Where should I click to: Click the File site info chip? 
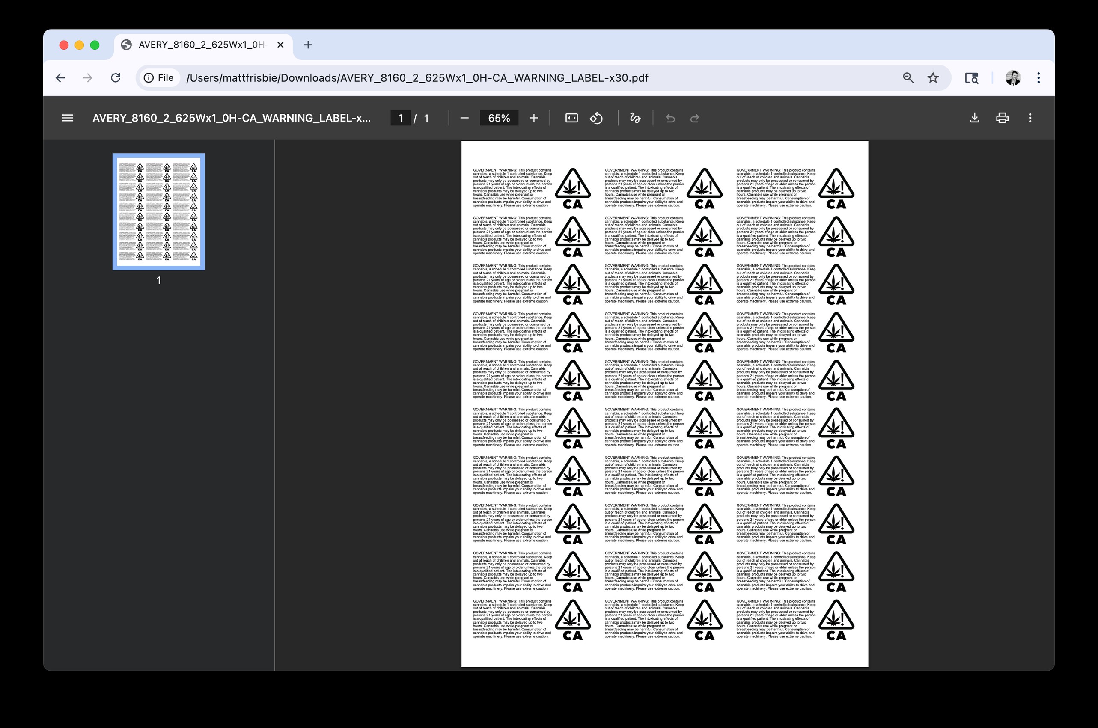(159, 77)
